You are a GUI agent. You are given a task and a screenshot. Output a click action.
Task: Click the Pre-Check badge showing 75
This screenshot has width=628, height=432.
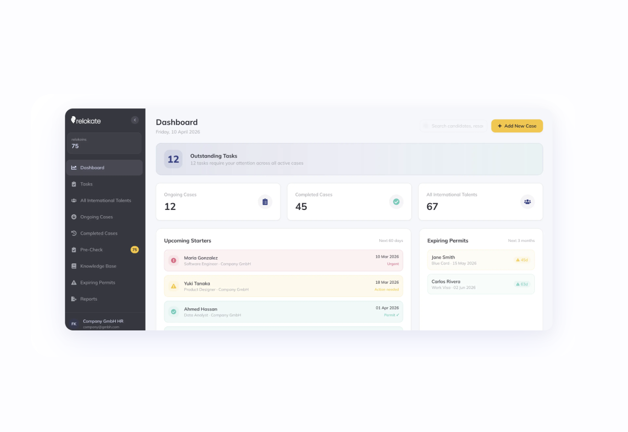[134, 250]
